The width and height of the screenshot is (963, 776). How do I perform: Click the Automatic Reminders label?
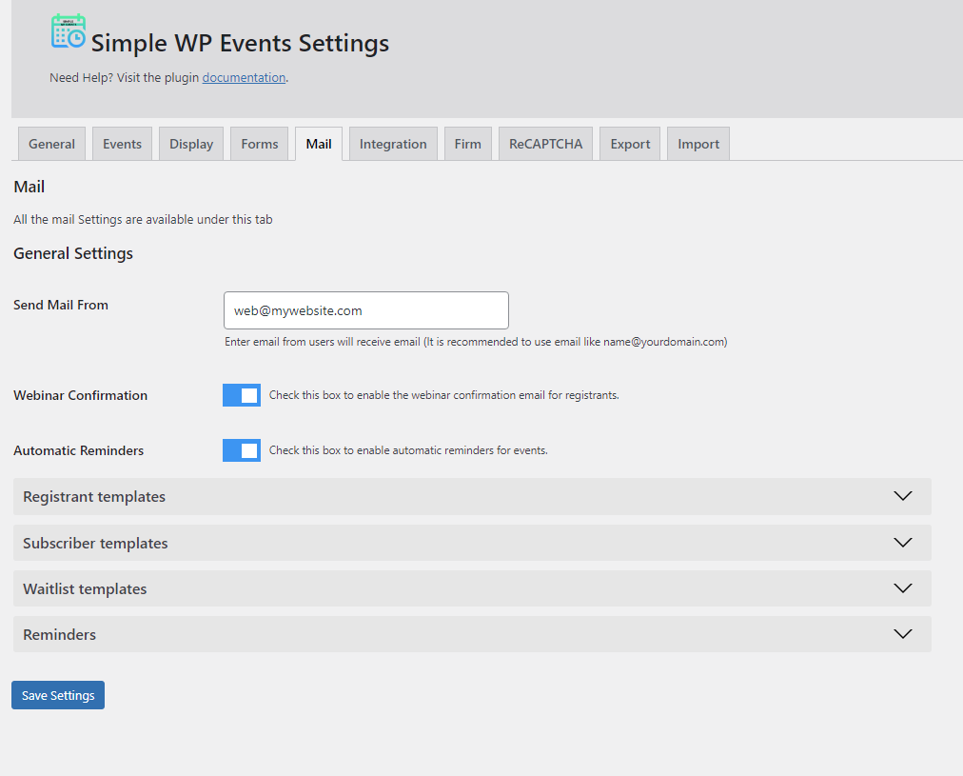(79, 450)
